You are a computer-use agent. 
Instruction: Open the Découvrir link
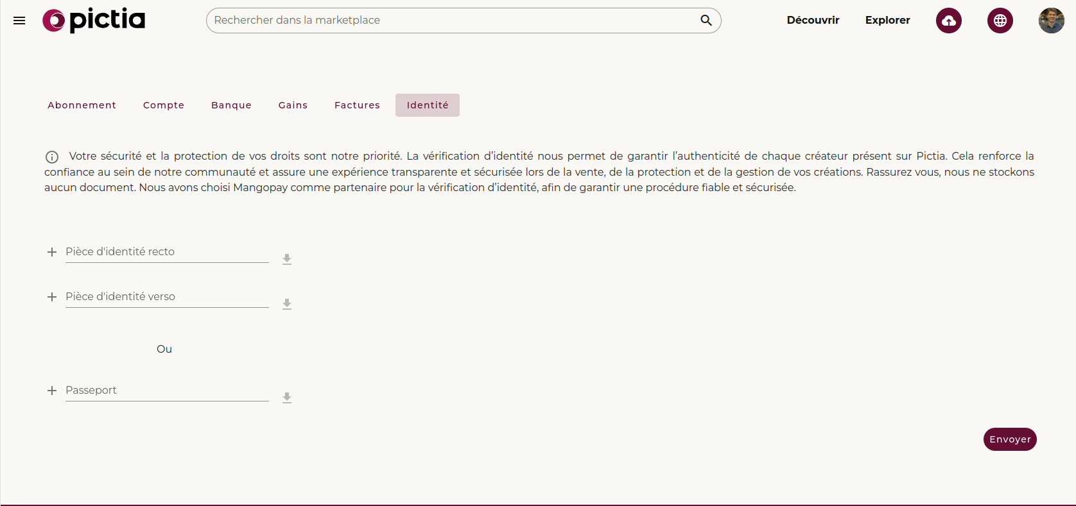[813, 21]
